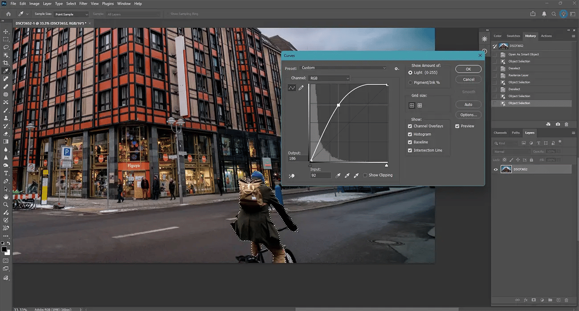Open the Curves Preset dropdown
The width and height of the screenshot is (579, 311).
[343, 68]
